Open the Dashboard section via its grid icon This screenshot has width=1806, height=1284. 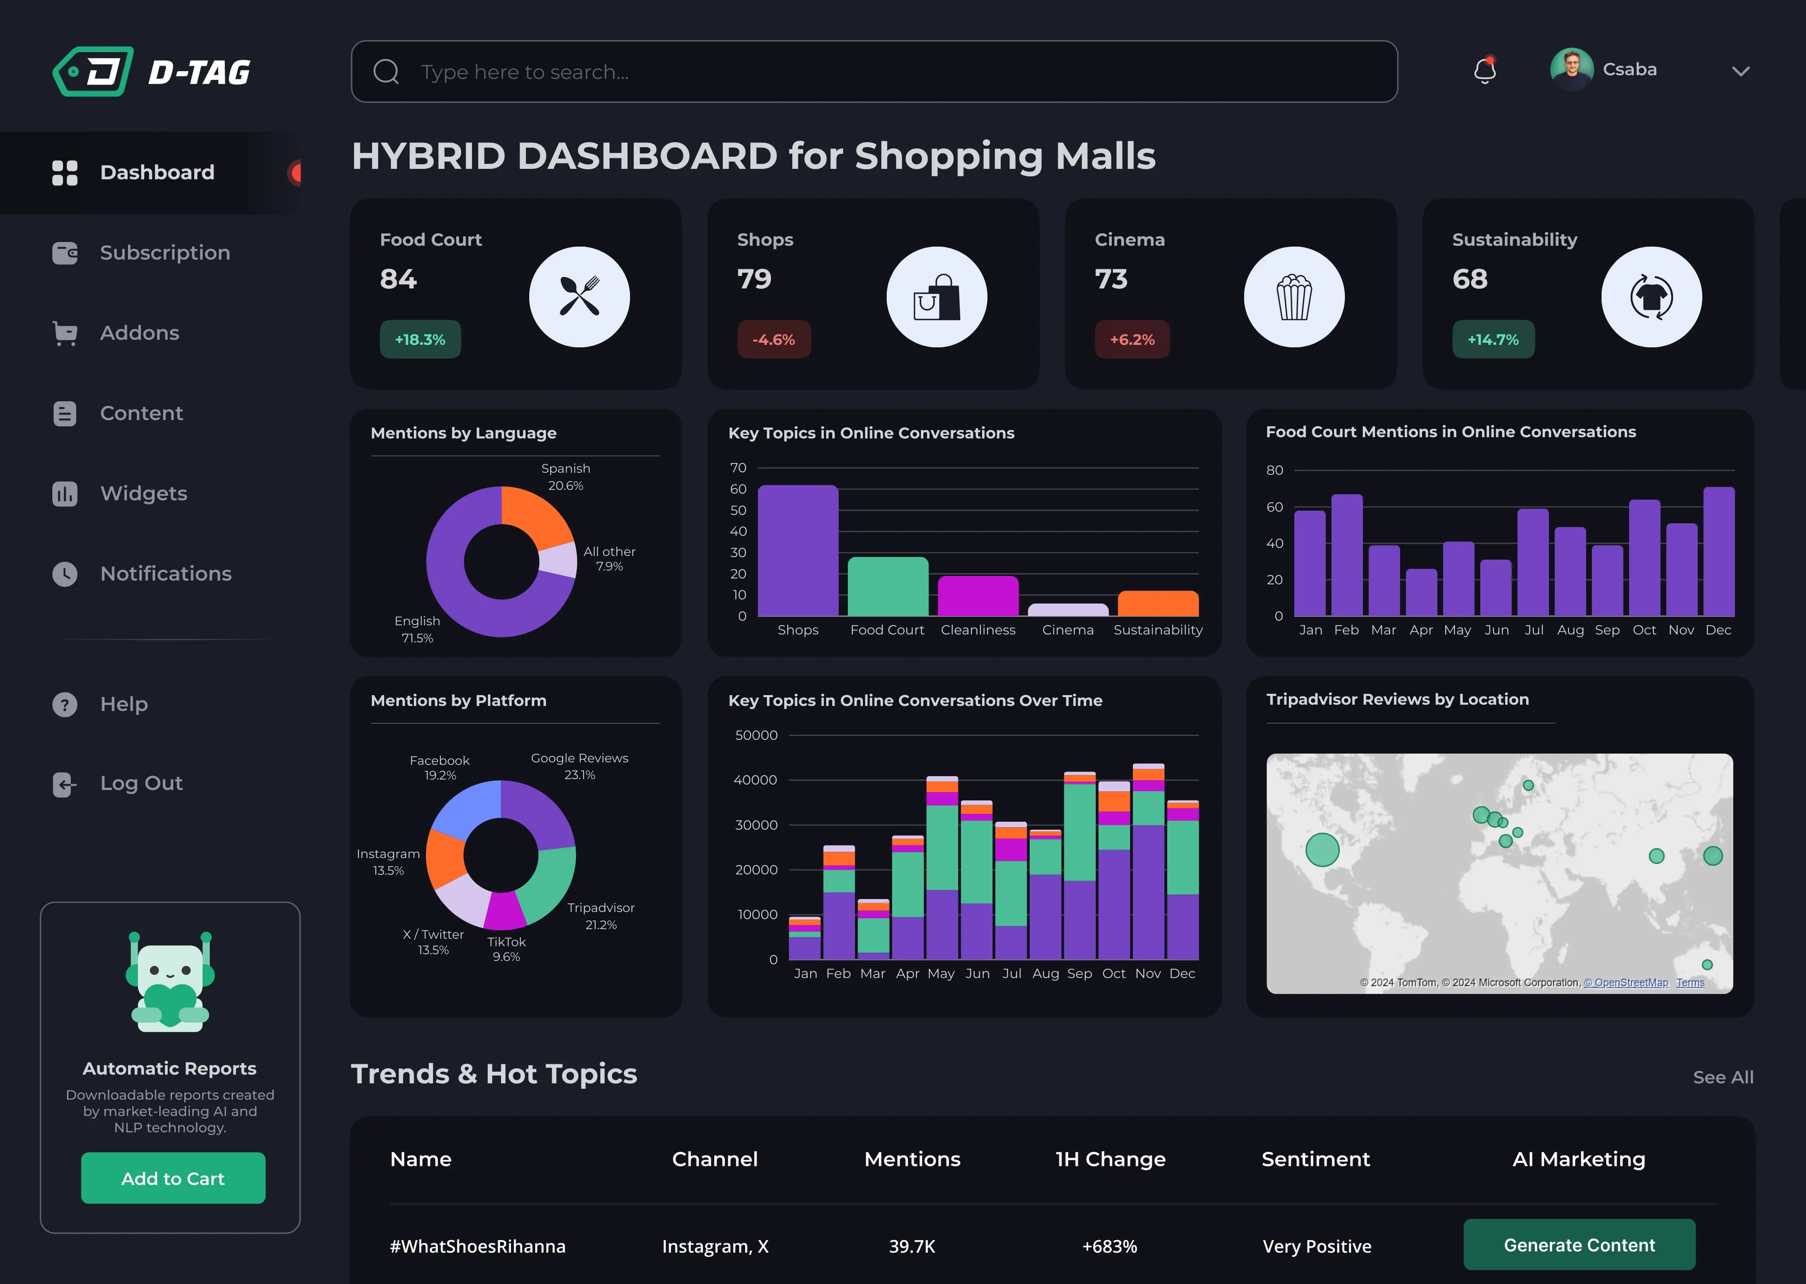pos(64,172)
